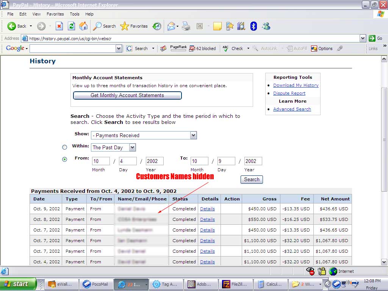Print the page with the printer icon
The height and width of the screenshot is (291, 388).
[x=186, y=26]
